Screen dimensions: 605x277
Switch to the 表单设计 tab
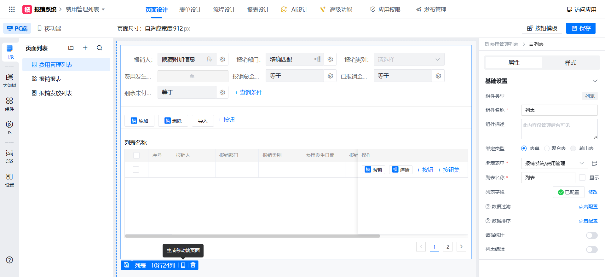click(190, 10)
